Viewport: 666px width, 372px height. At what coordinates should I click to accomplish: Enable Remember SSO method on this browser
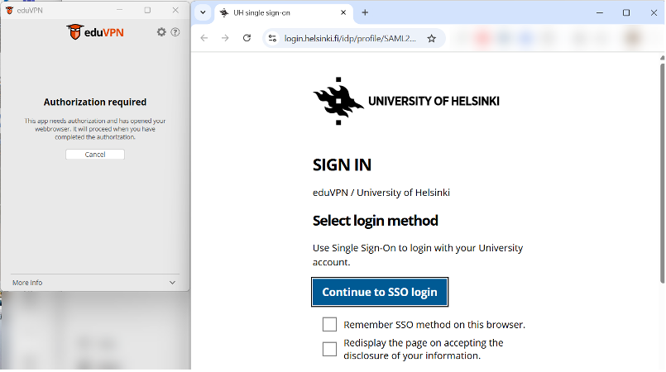329,325
